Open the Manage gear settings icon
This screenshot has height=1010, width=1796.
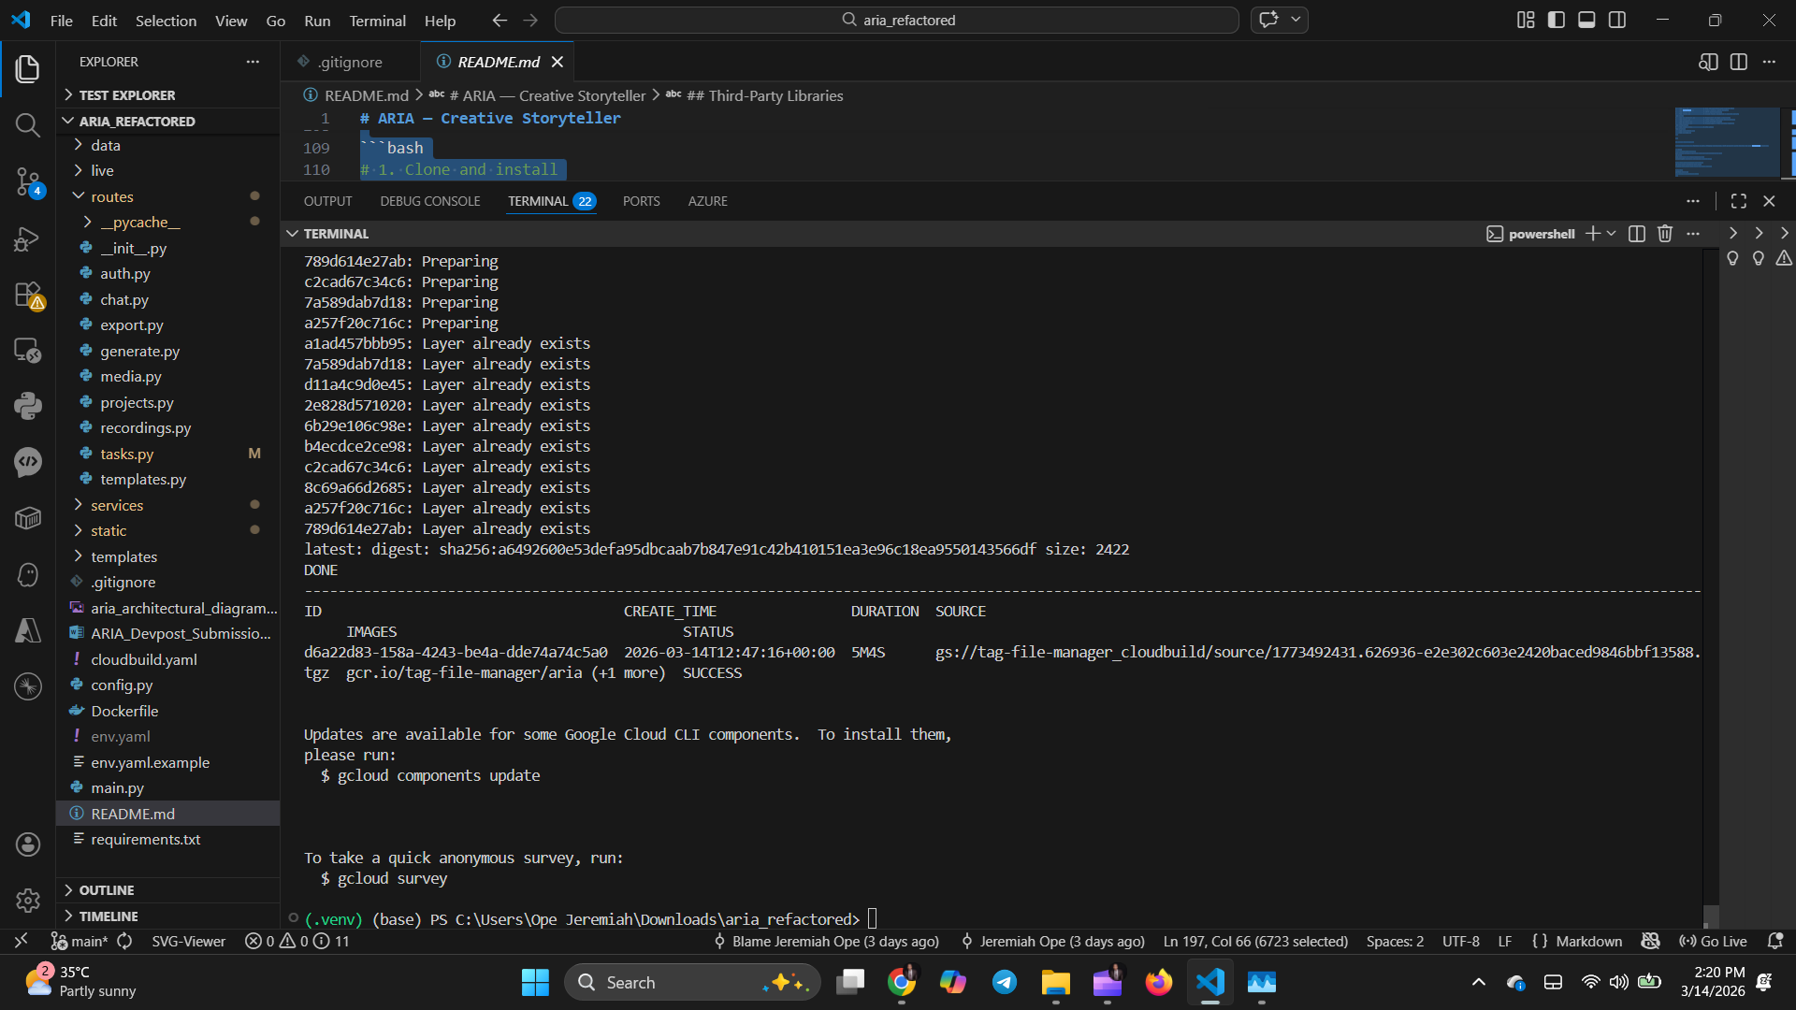[27, 900]
